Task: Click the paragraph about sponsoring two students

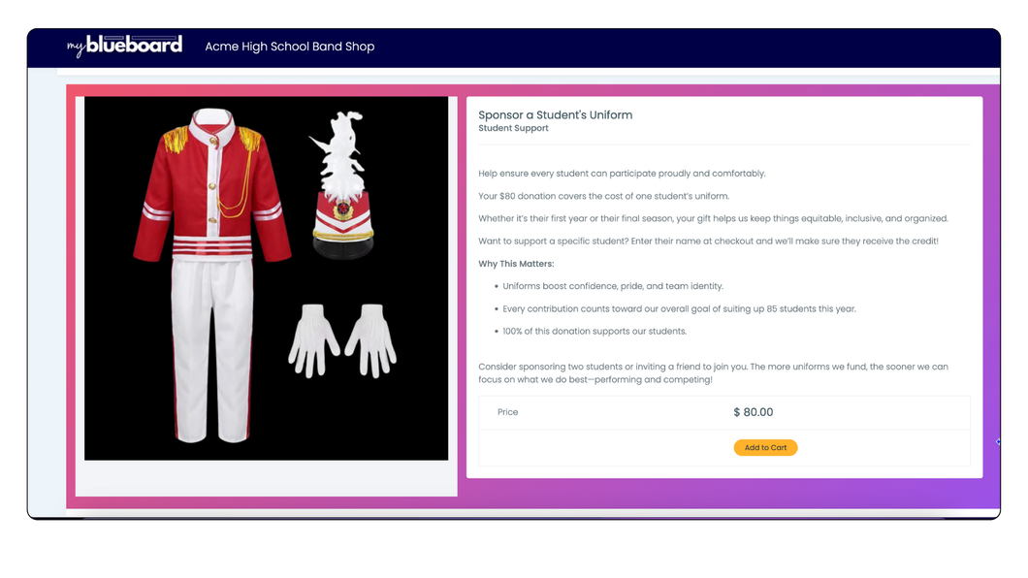Action: [714, 372]
